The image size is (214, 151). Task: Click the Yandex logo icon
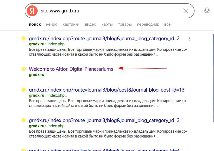(x=33, y=11)
